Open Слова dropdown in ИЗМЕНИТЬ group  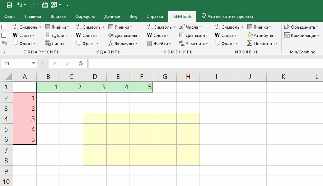tap(158, 35)
